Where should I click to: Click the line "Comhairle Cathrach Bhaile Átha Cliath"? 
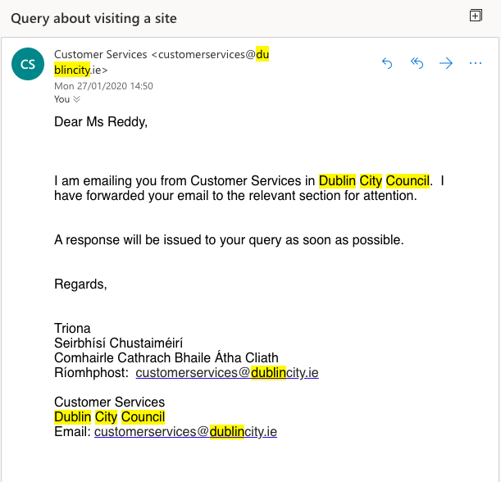[x=166, y=358]
